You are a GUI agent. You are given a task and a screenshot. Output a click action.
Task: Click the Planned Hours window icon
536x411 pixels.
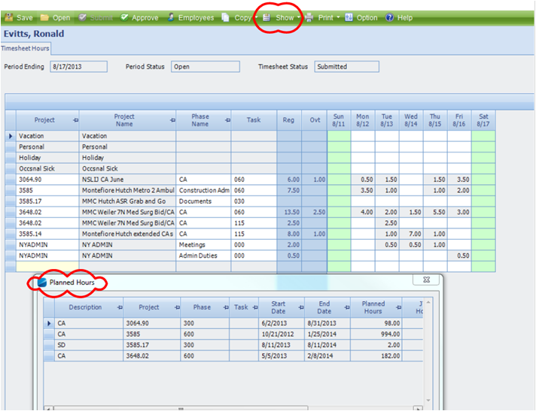click(x=41, y=283)
